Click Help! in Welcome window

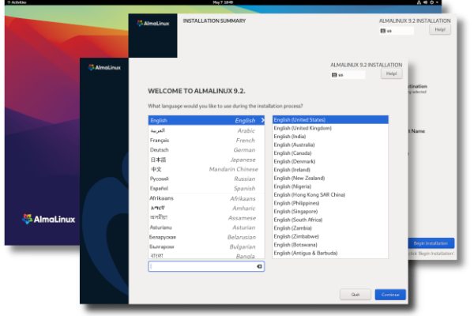(392, 73)
